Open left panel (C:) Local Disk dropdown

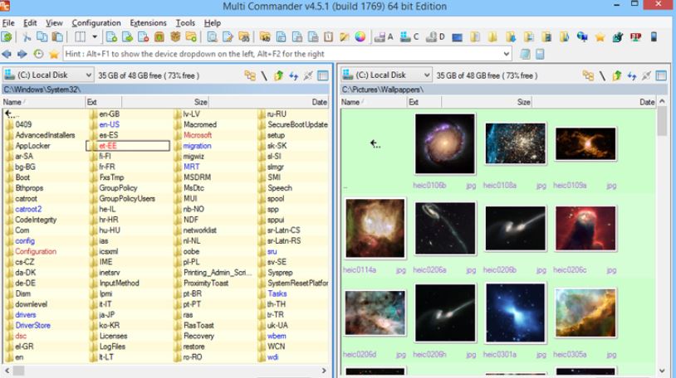point(48,75)
